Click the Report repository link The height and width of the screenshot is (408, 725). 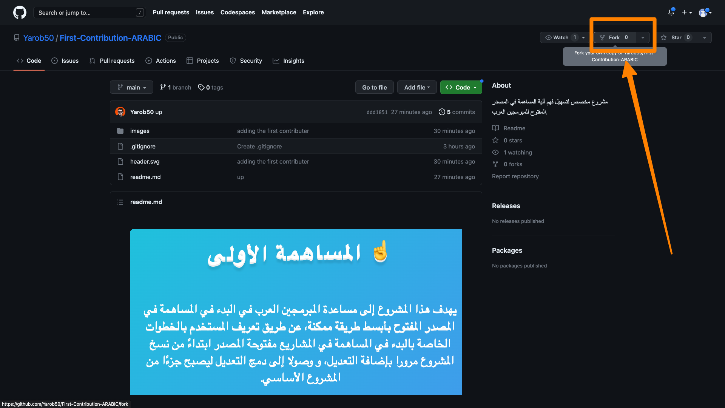point(515,176)
